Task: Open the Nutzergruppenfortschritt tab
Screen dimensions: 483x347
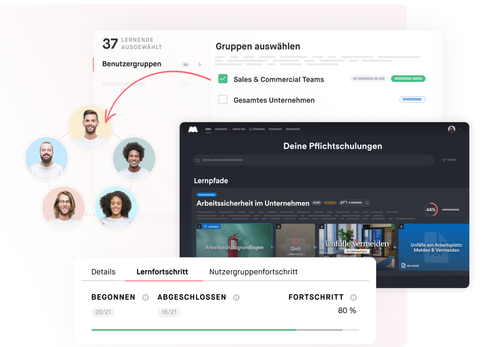Action: click(253, 272)
